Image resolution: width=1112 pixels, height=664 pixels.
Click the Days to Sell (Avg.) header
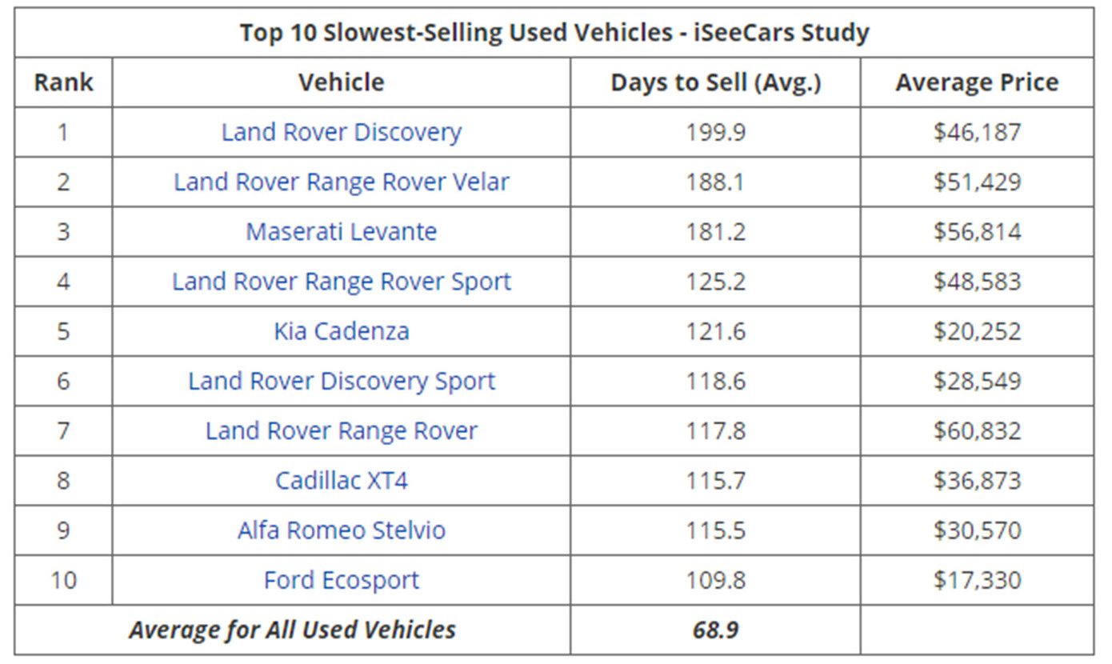click(x=716, y=82)
